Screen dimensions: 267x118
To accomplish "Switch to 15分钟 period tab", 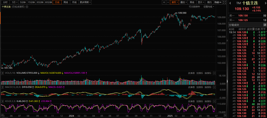I will [x=31, y=2].
